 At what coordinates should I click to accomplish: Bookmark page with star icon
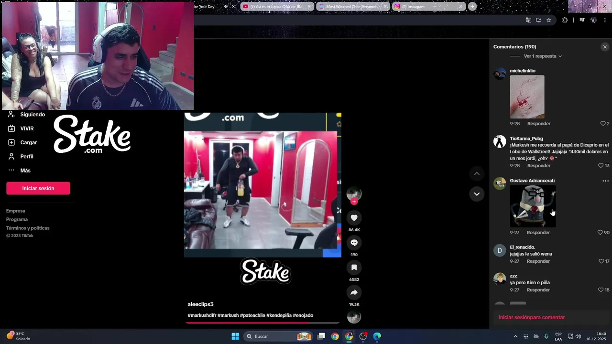point(549,20)
